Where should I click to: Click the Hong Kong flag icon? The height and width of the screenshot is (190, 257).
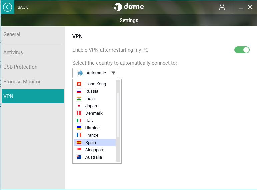[79, 84]
